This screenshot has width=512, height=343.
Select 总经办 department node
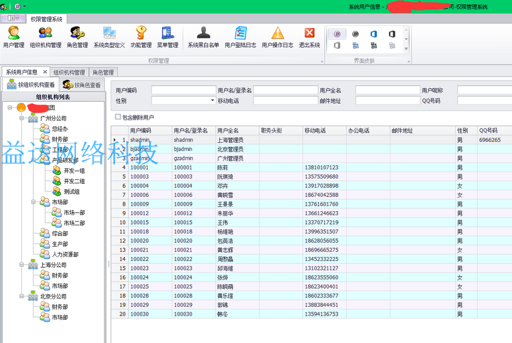tap(60, 128)
